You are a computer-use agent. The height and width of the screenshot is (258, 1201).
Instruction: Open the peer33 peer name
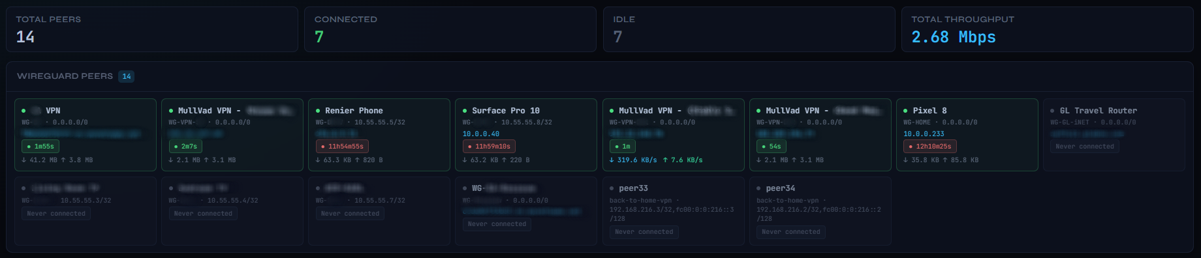(x=633, y=188)
